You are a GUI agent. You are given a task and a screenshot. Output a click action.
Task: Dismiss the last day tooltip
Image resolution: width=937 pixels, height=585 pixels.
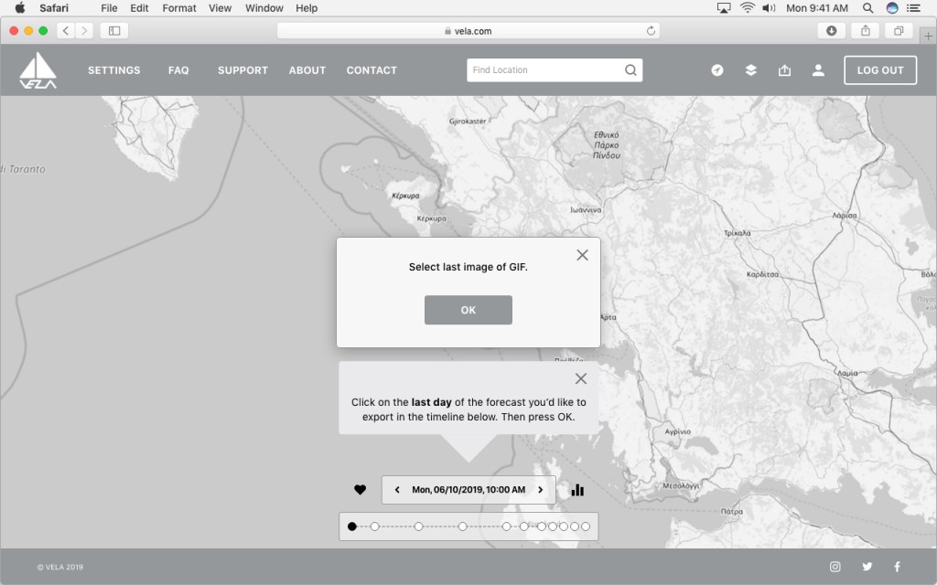580,378
